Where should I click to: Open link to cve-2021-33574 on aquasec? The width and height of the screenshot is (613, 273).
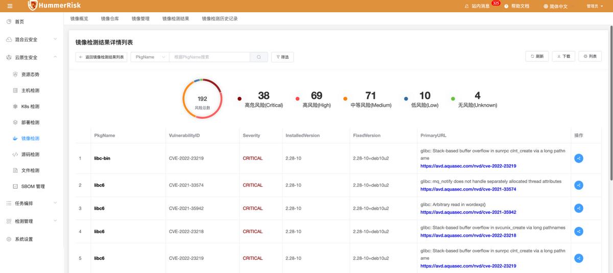[x=468, y=189]
